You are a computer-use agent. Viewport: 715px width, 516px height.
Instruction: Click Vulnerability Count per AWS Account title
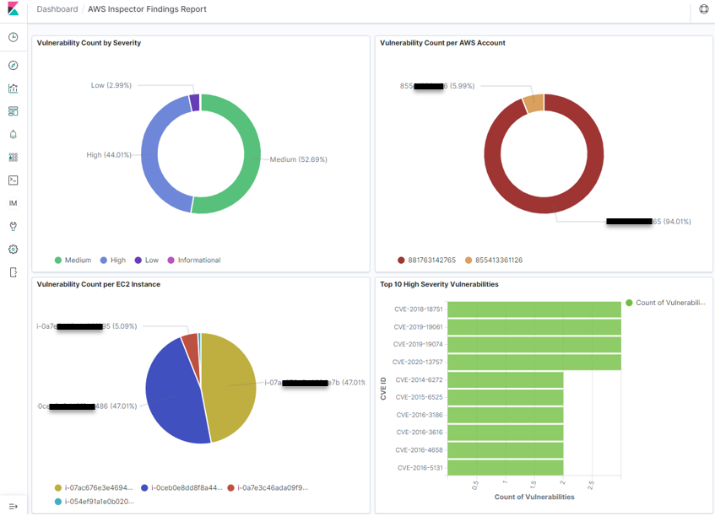pyautogui.click(x=443, y=43)
